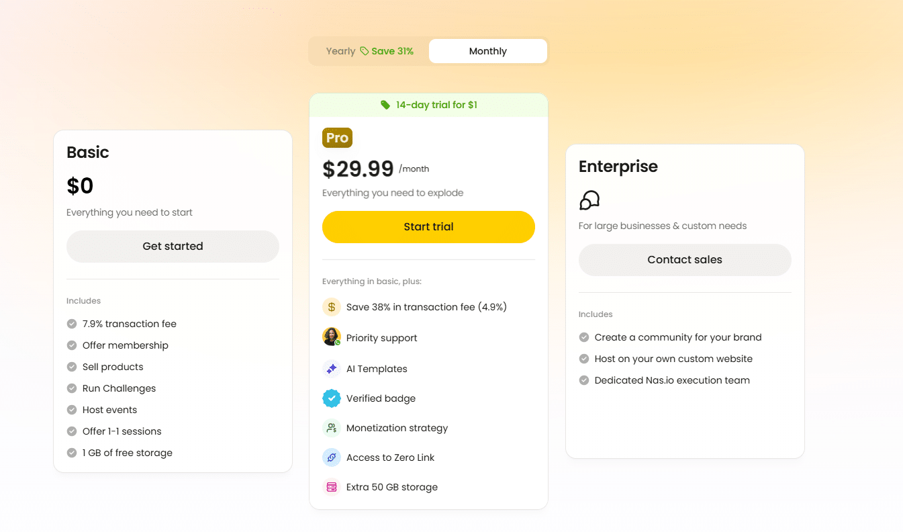
Task: Click the dollar coin transaction fee icon
Action: point(332,307)
